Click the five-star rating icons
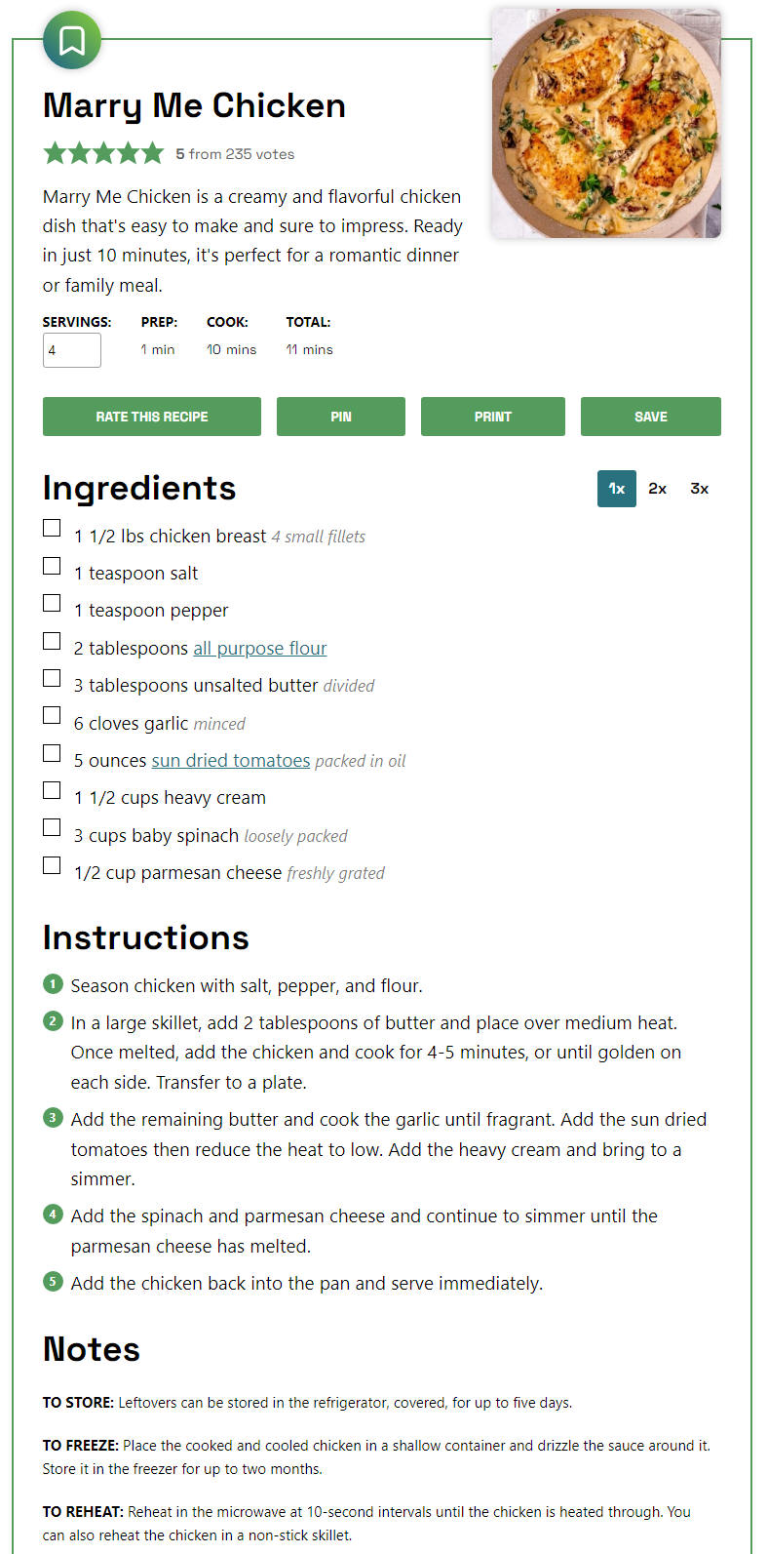 point(103,153)
